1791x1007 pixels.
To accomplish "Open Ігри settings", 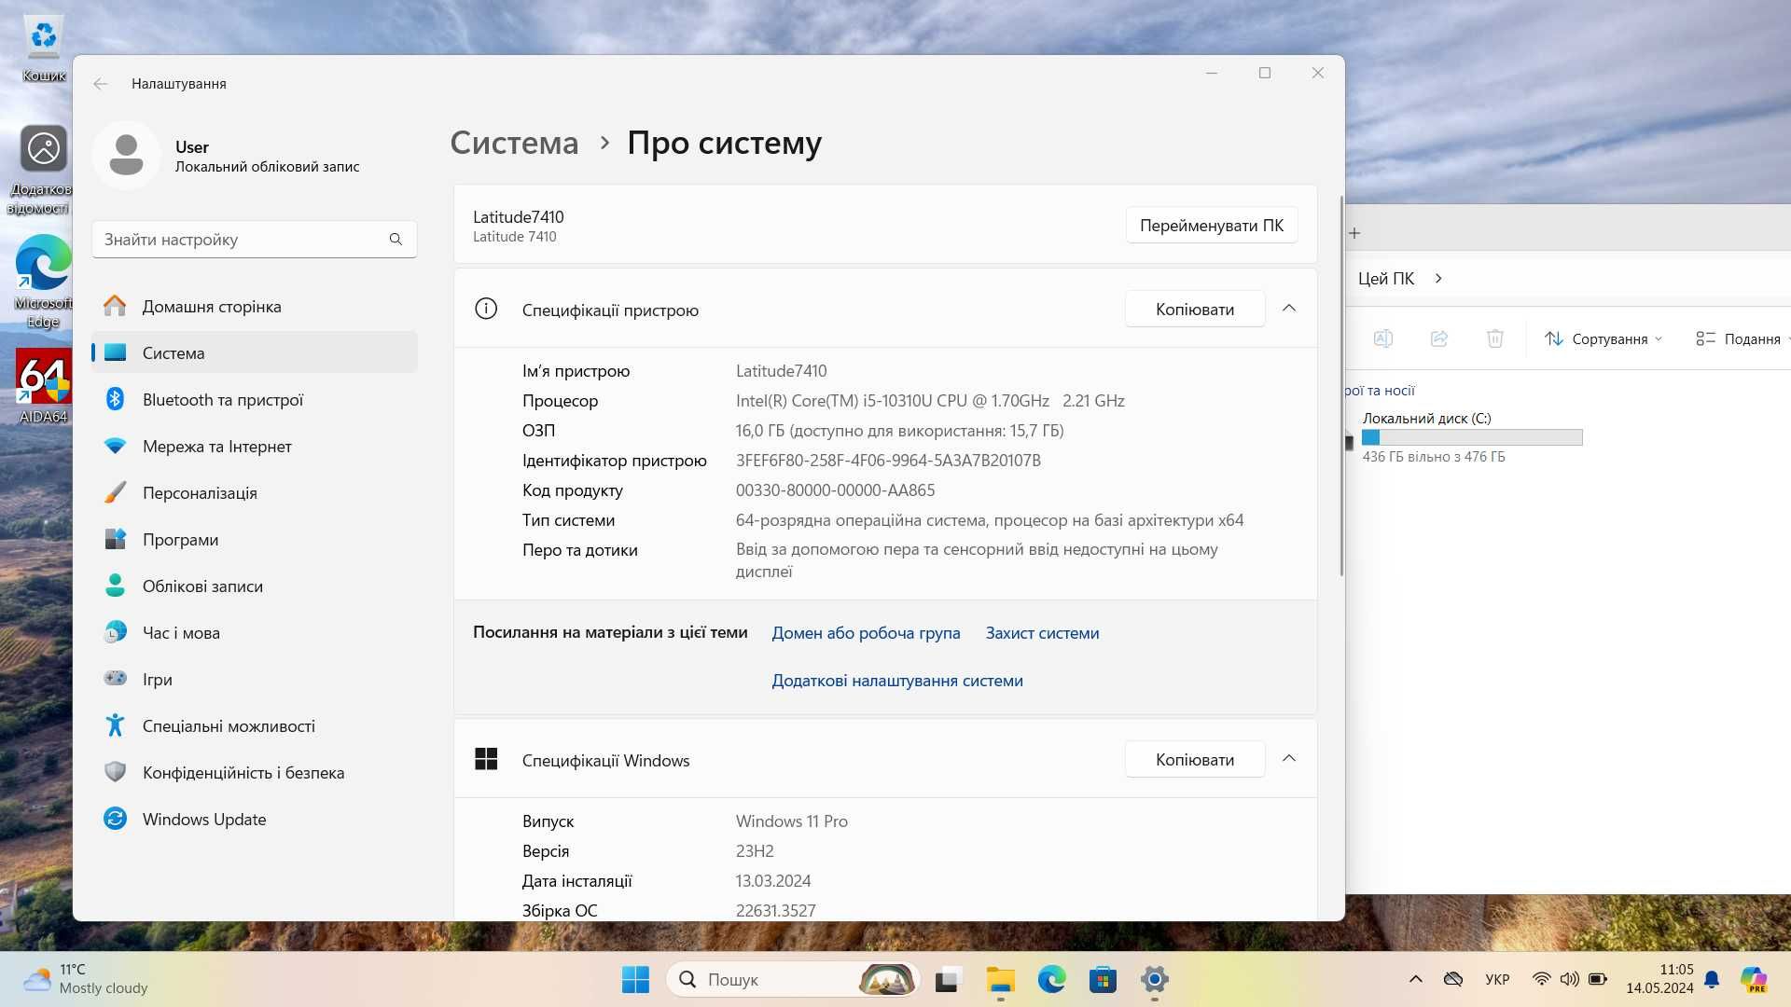I will pyautogui.click(x=254, y=679).
